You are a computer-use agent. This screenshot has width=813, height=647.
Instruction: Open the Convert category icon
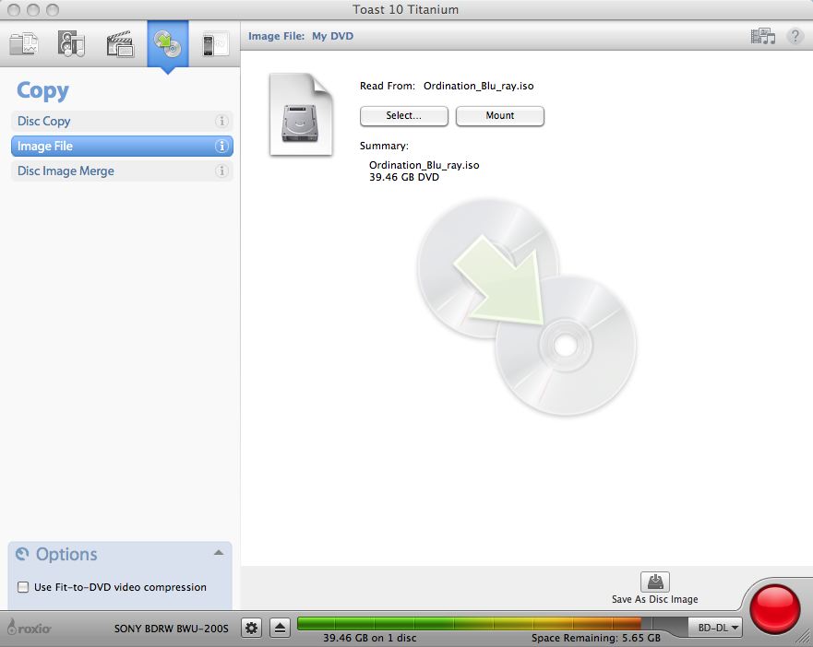point(216,43)
